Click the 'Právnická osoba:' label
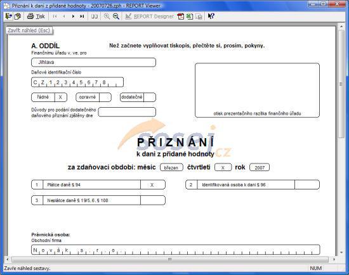 pyautogui.click(x=51, y=234)
